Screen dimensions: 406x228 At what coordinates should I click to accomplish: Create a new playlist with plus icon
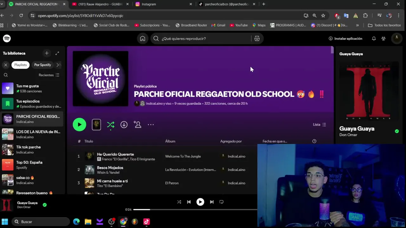point(47,53)
